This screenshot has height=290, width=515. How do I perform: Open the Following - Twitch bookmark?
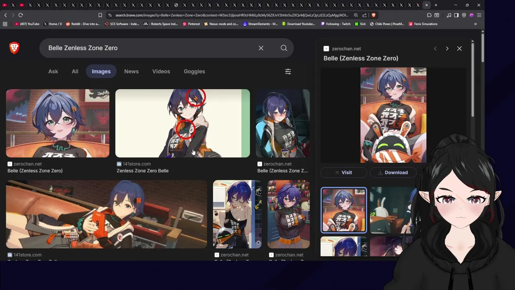[x=336, y=24]
